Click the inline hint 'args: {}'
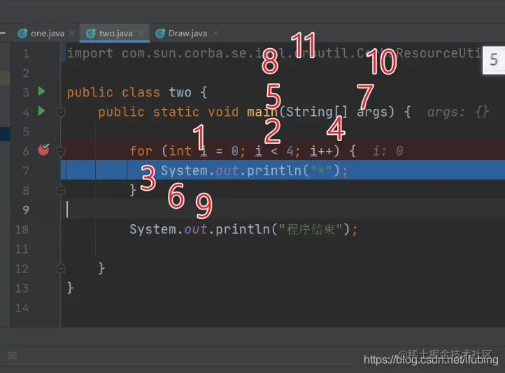The image size is (505, 373). [458, 112]
